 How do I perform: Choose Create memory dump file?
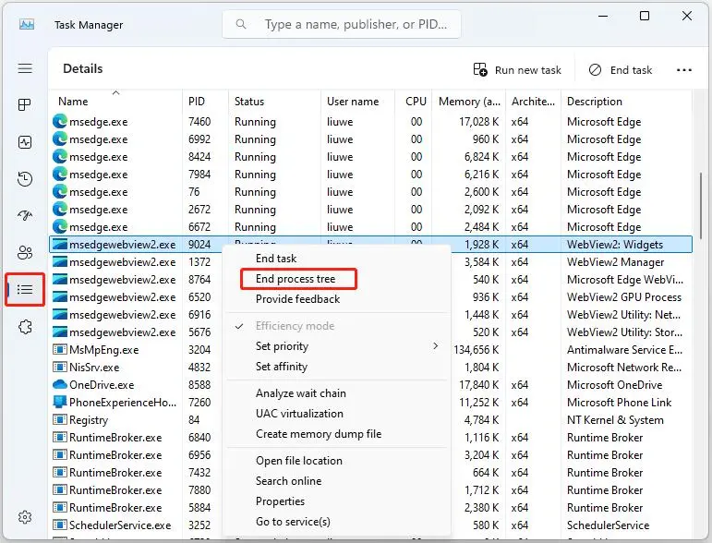click(x=319, y=434)
